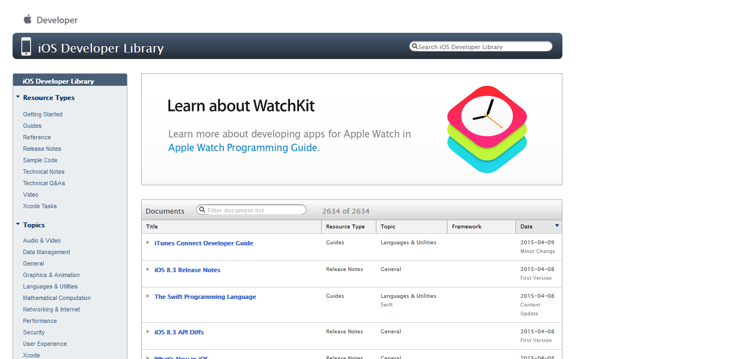Open the Mathematical Computation topic
This screenshot has height=359, width=732.
click(x=57, y=298)
